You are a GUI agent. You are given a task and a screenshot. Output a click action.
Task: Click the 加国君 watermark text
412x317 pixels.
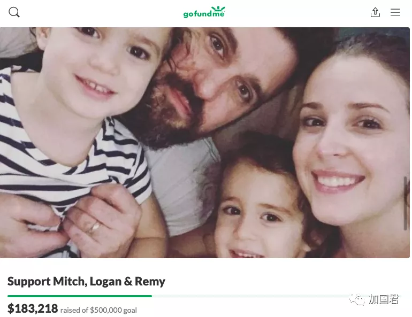coord(384,299)
